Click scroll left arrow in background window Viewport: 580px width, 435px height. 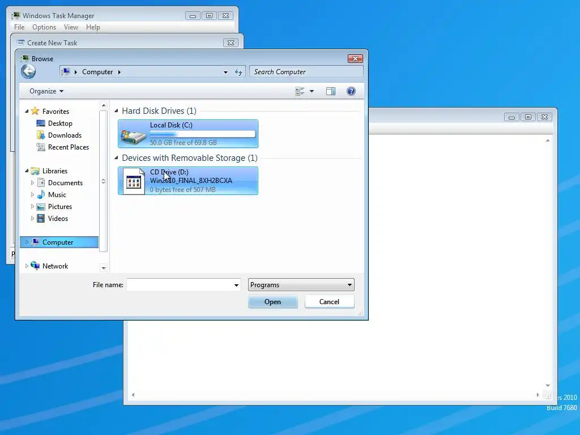tap(133, 395)
